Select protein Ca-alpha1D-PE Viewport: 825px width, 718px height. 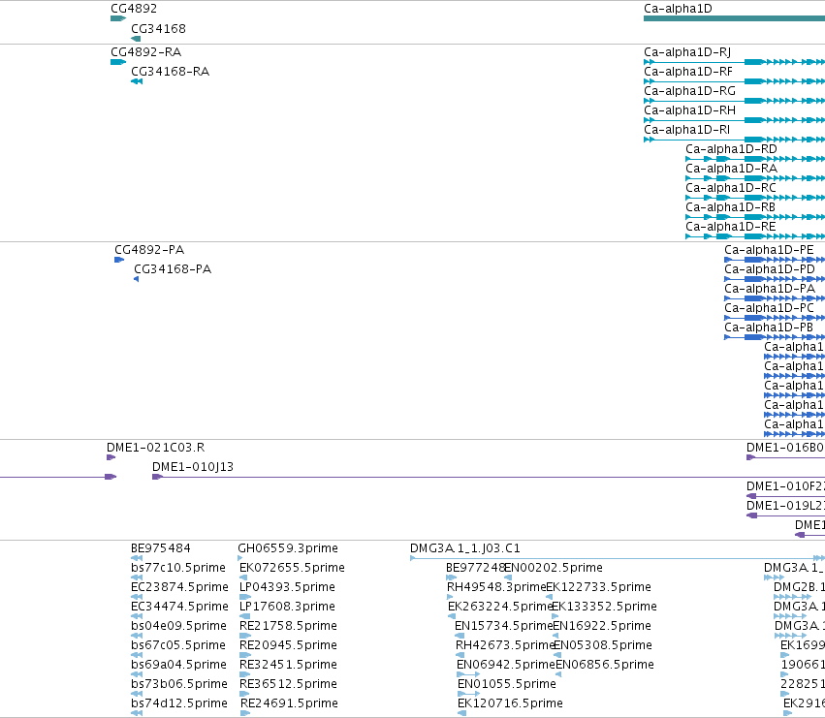click(x=769, y=250)
